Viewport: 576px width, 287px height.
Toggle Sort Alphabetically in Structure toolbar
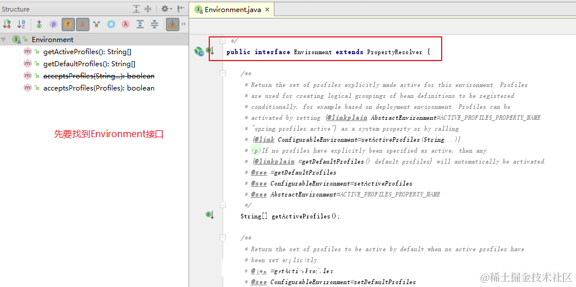(21, 25)
